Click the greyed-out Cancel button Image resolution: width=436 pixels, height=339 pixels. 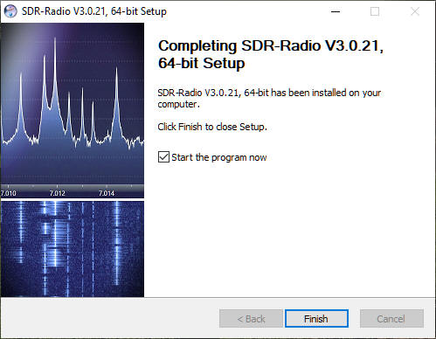(391, 319)
